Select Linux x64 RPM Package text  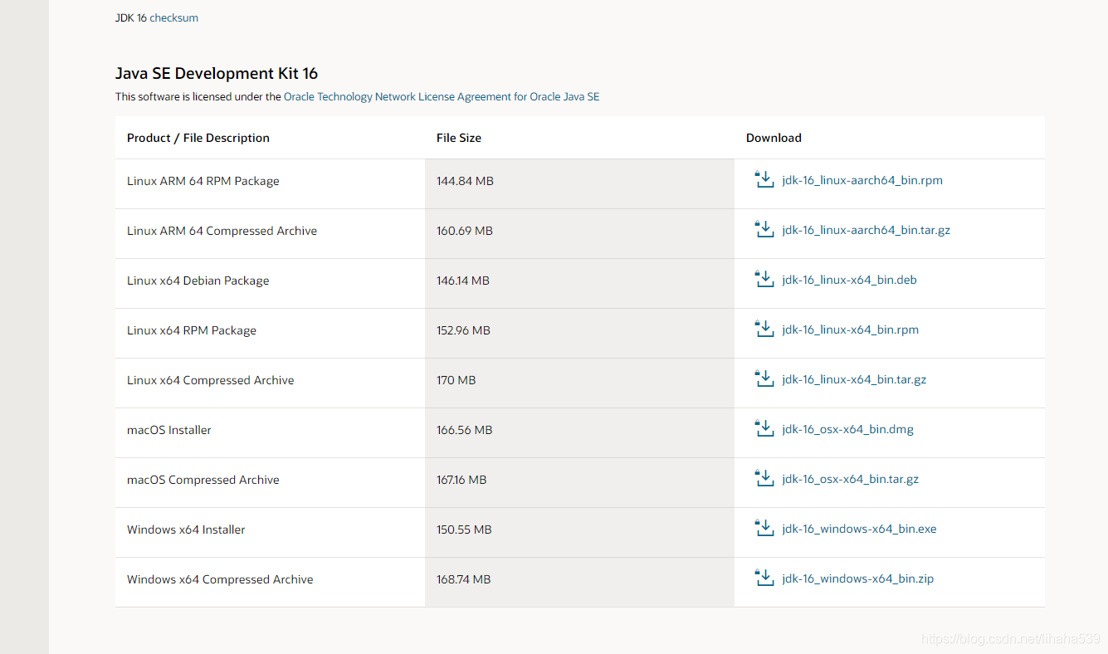[191, 330]
